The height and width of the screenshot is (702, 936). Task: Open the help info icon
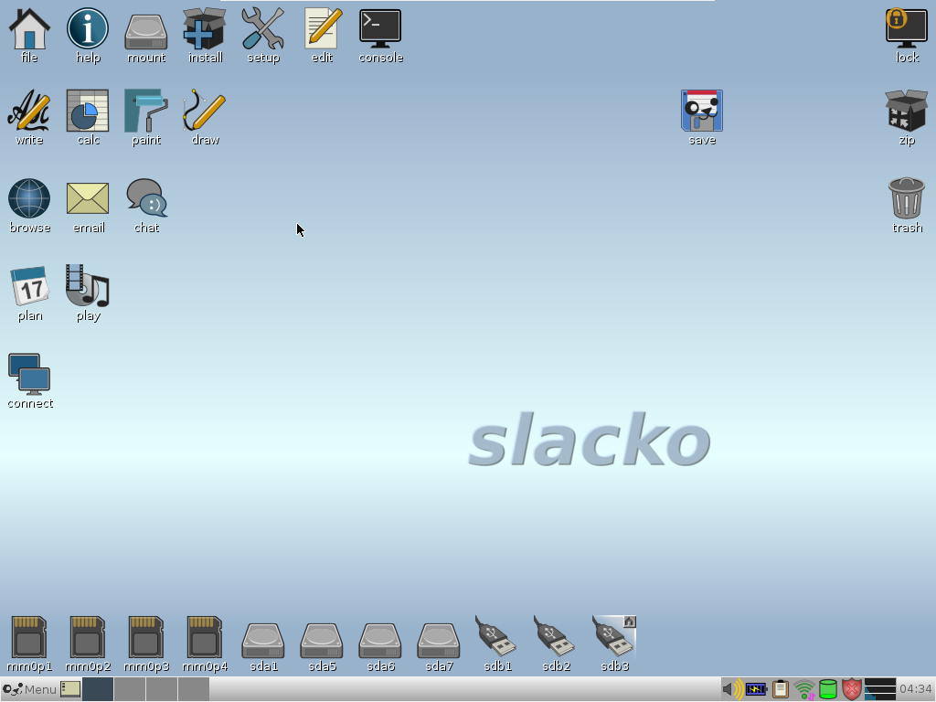88,28
